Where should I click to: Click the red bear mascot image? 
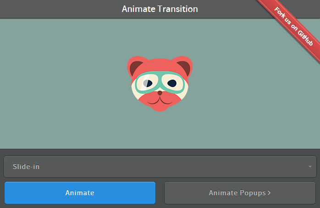click(160, 84)
